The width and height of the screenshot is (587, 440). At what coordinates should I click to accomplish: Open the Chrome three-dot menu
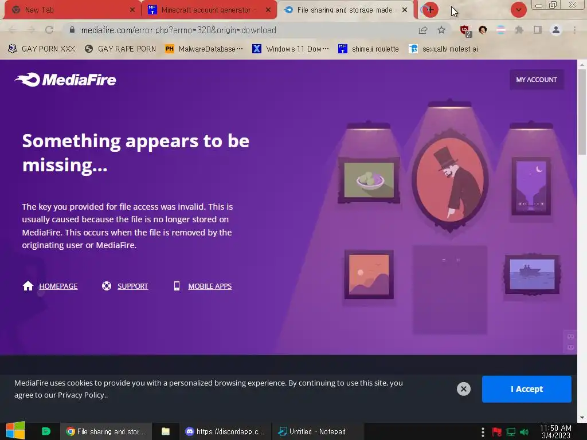[574, 30]
